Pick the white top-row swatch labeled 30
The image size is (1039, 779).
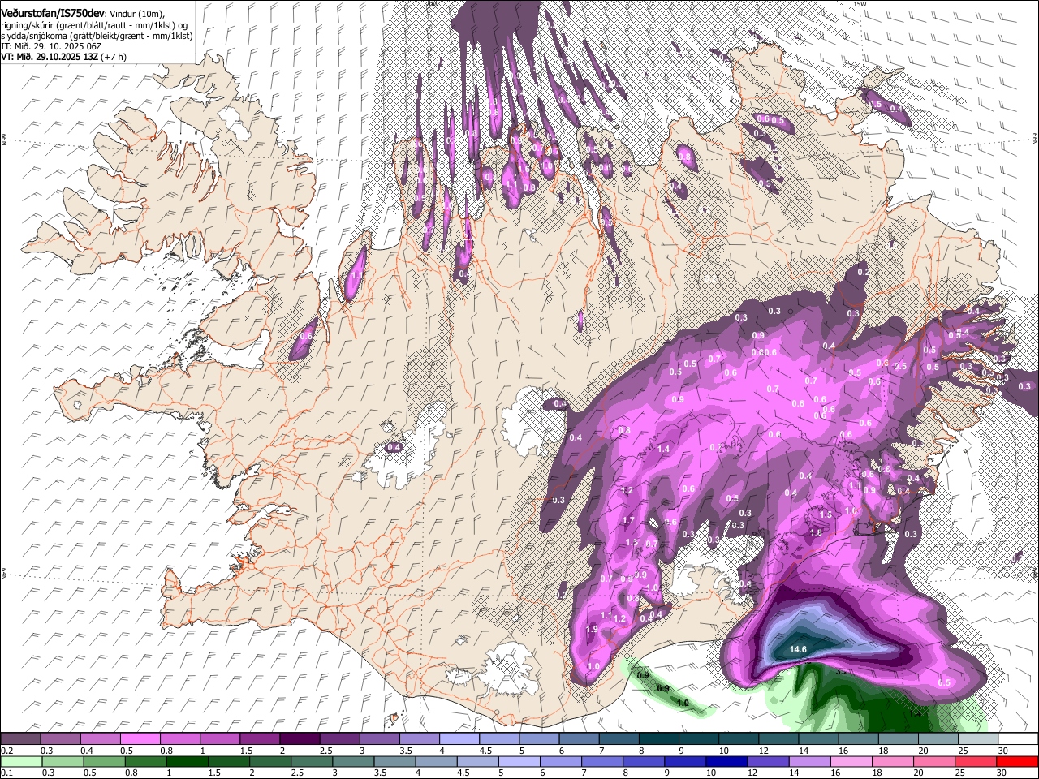(1019, 739)
